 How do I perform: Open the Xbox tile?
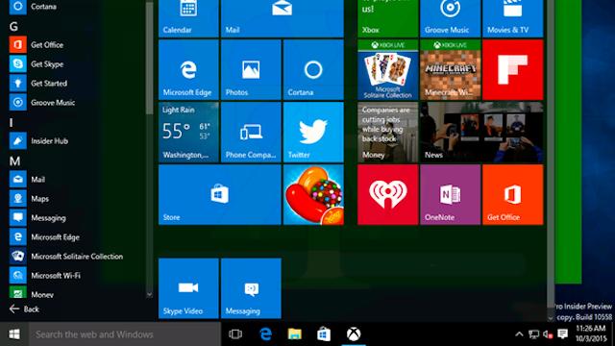coord(387,18)
